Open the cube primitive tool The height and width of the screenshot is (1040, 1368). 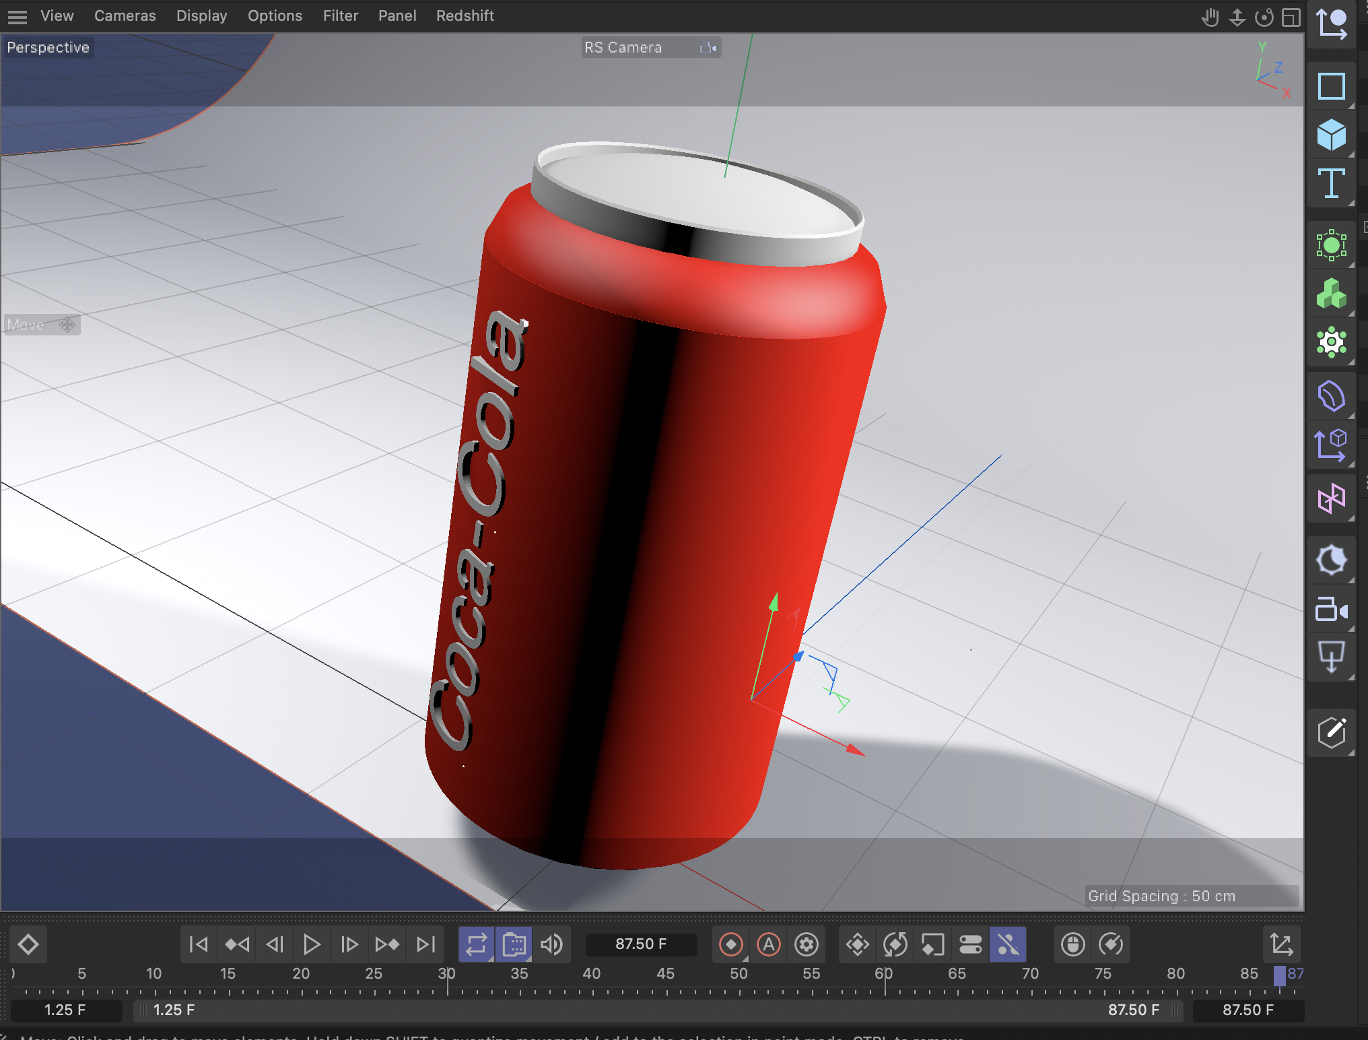pyautogui.click(x=1331, y=135)
